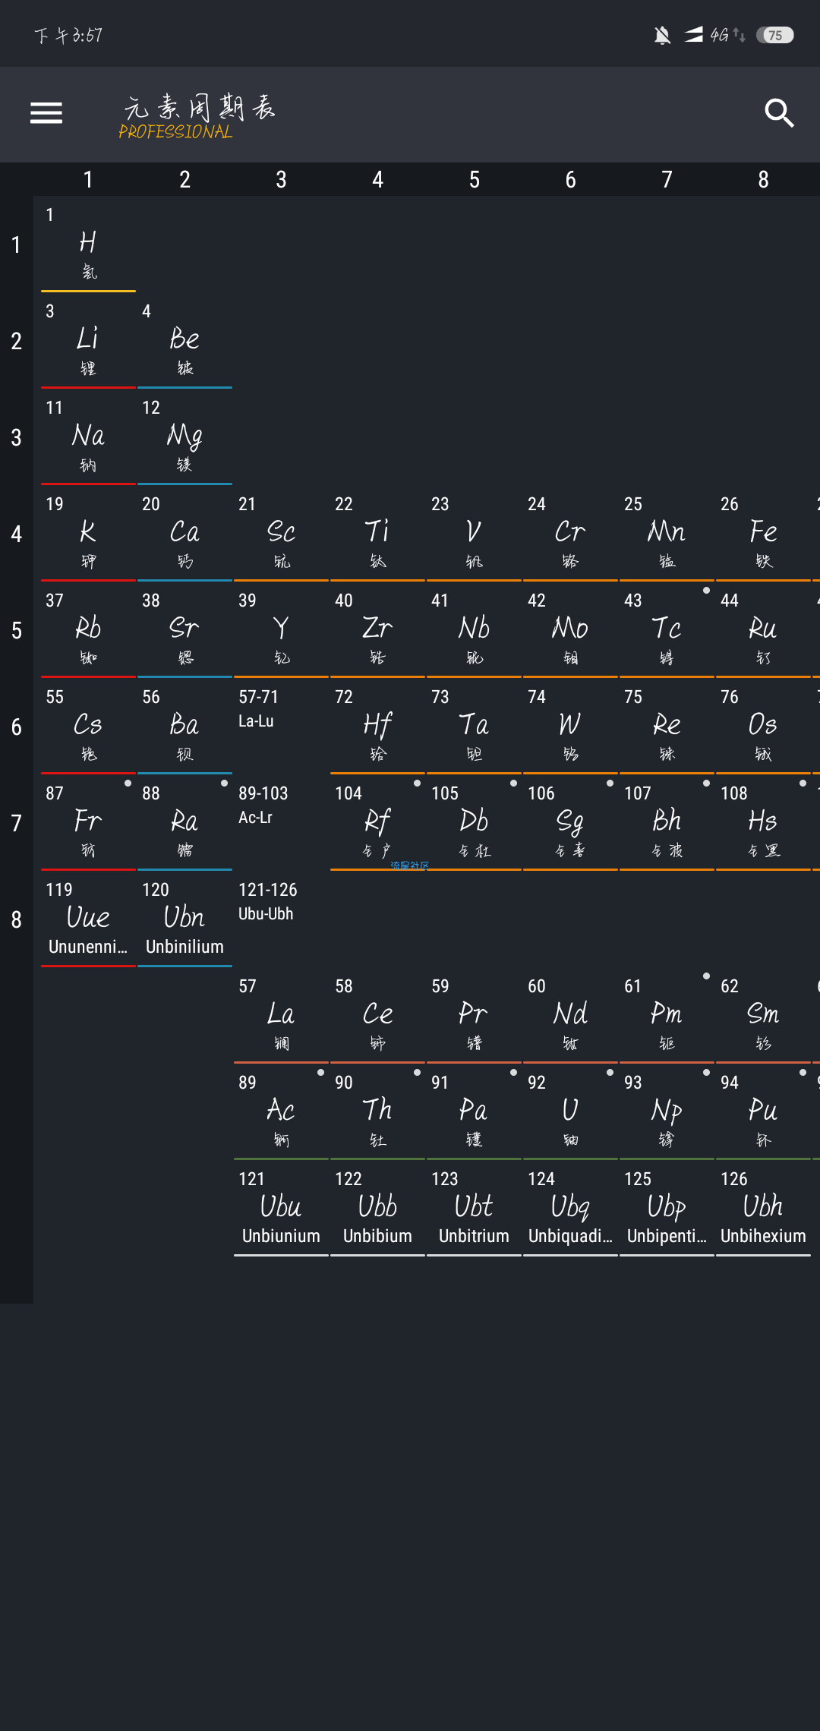Open the Iron (Fe) element tile
Viewport: 820px width, 1731px height.
pyautogui.click(x=763, y=534)
